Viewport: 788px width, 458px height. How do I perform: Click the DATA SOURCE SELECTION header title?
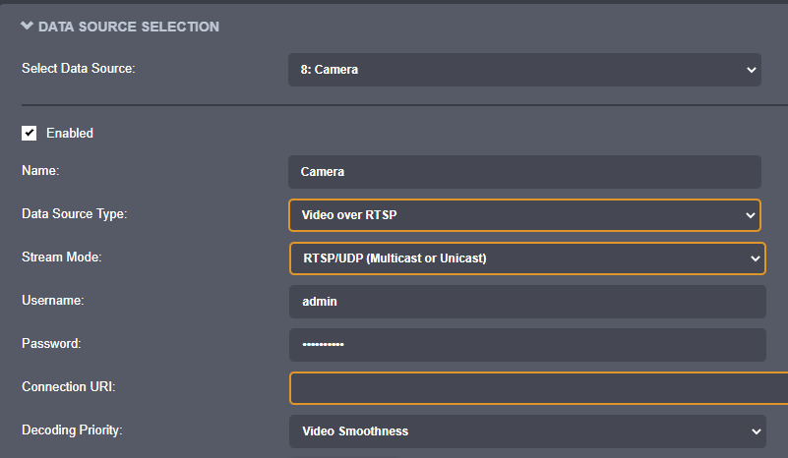pyautogui.click(x=128, y=27)
